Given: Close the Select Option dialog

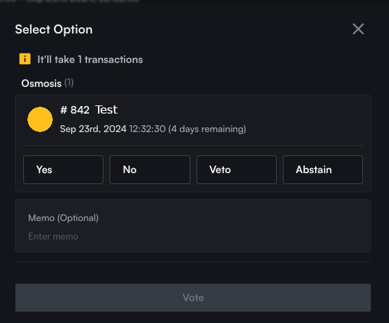Looking at the screenshot, I should pos(358,29).
